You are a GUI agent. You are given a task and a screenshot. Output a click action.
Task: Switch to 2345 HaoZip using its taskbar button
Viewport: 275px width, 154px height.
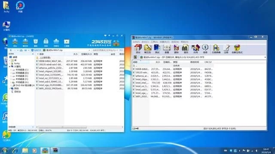[x=45, y=151]
